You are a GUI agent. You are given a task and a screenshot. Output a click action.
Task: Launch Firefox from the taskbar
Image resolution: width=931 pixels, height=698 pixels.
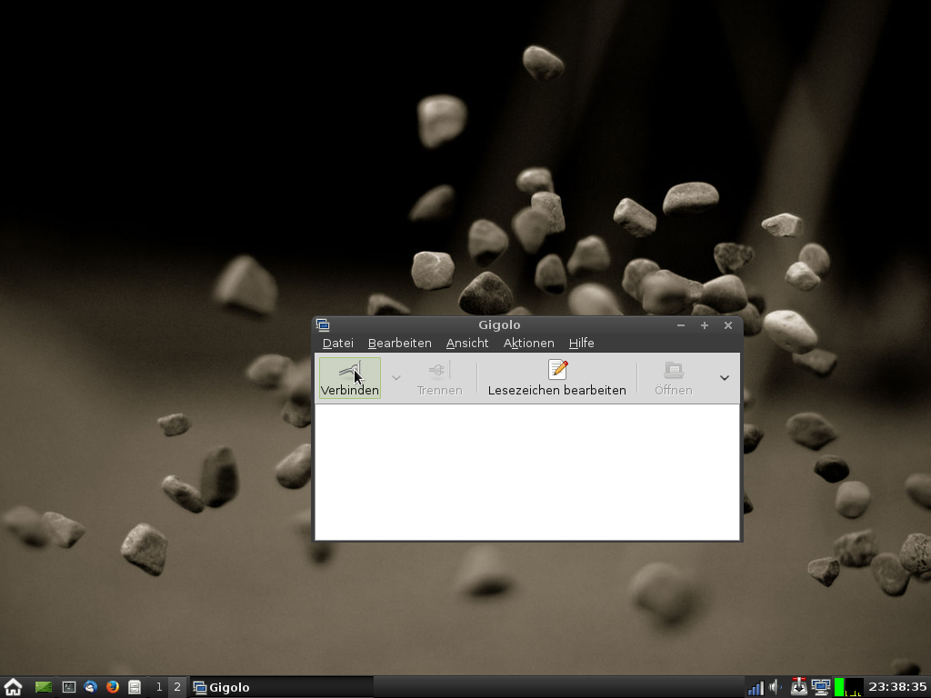(112, 687)
